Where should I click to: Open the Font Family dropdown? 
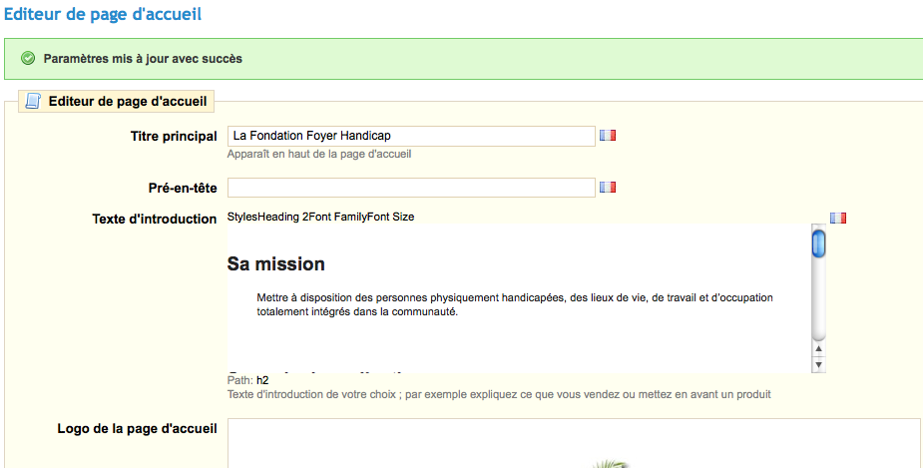pyautogui.click(x=338, y=217)
